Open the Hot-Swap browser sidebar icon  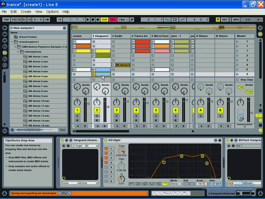tap(5, 65)
